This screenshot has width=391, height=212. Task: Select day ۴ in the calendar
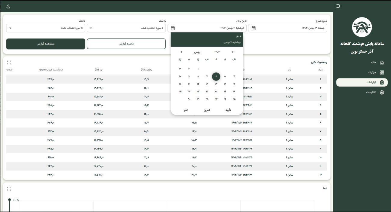click(x=234, y=76)
